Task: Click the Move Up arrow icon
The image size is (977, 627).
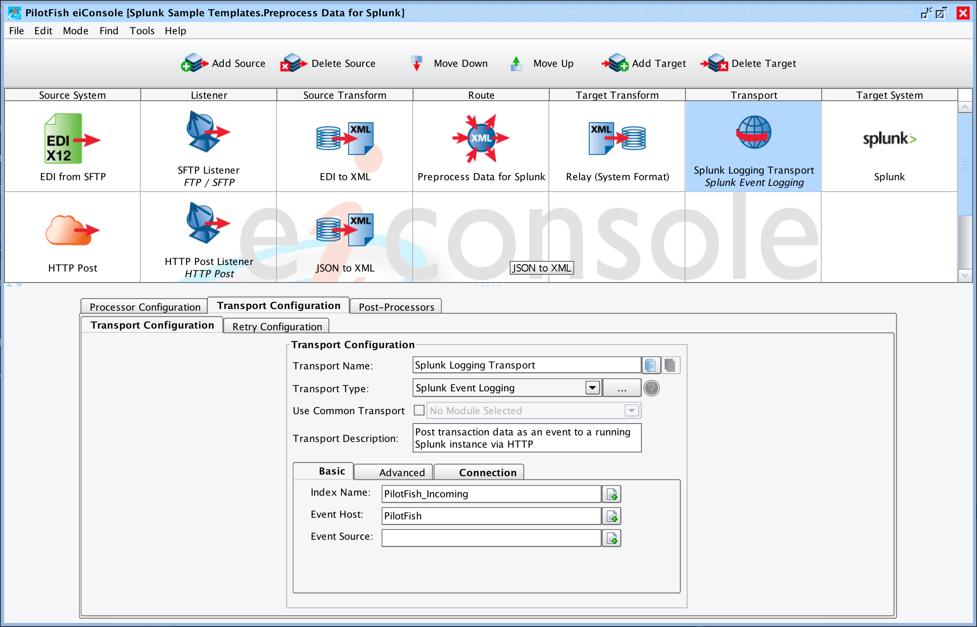Action: pyautogui.click(x=516, y=64)
